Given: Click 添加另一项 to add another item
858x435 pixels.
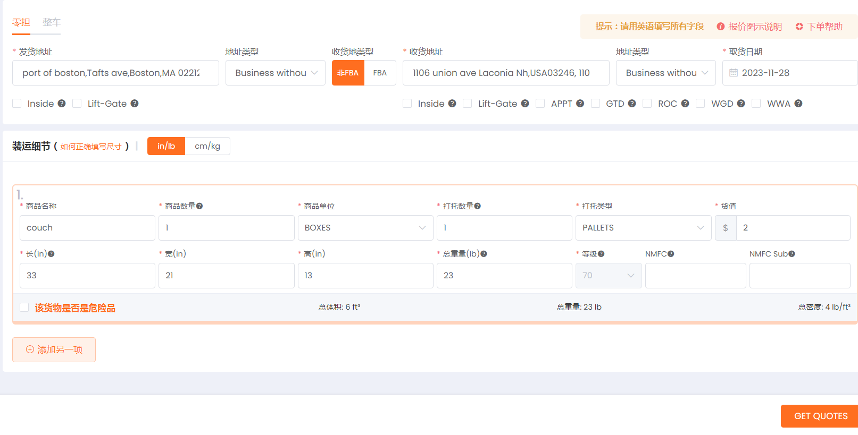Looking at the screenshot, I should point(54,349).
